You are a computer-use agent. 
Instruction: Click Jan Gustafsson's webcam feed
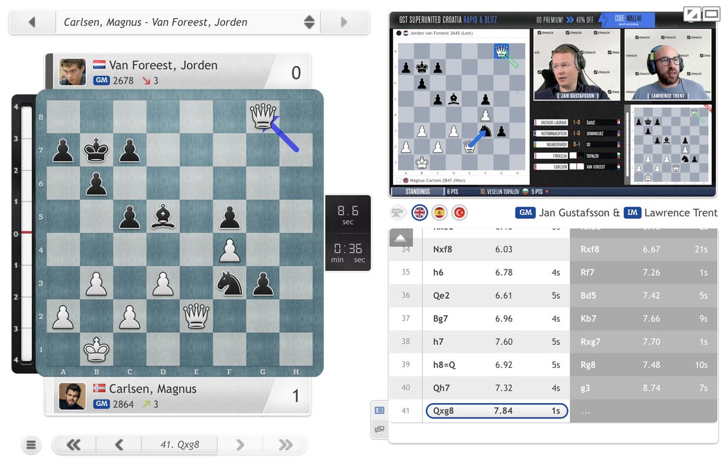[576, 64]
